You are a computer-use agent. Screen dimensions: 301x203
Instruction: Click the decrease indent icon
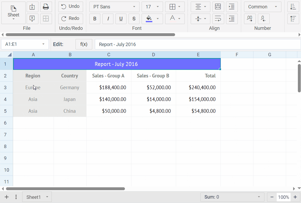[231, 19]
